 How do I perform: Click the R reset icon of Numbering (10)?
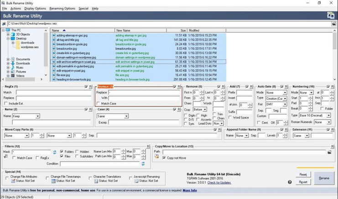pyautogui.click(x=333, y=87)
